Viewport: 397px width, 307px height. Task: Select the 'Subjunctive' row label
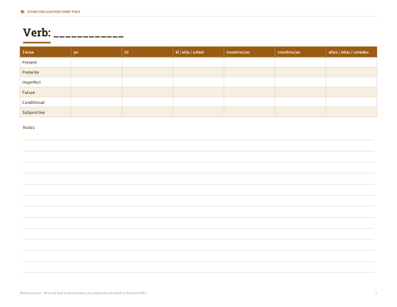tap(34, 112)
